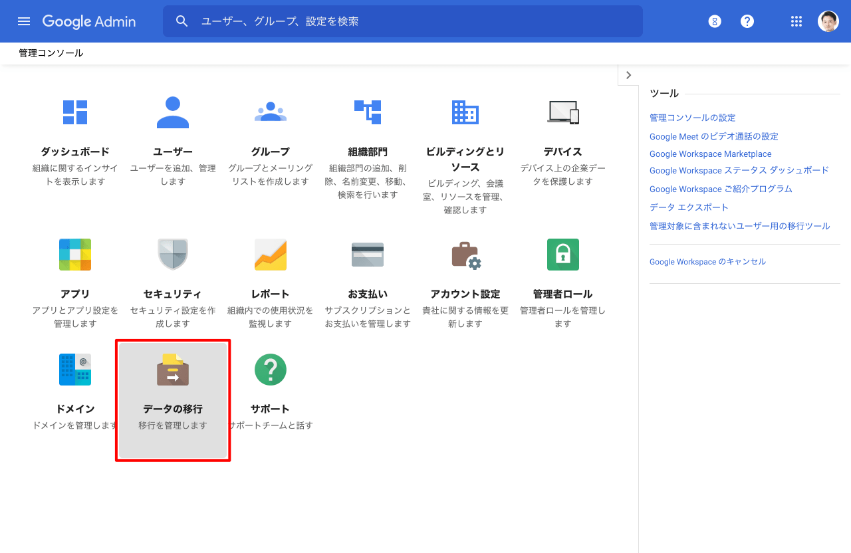Click the ユーザーを追加、管理します description
This screenshot has height=553, width=851.
click(173, 175)
